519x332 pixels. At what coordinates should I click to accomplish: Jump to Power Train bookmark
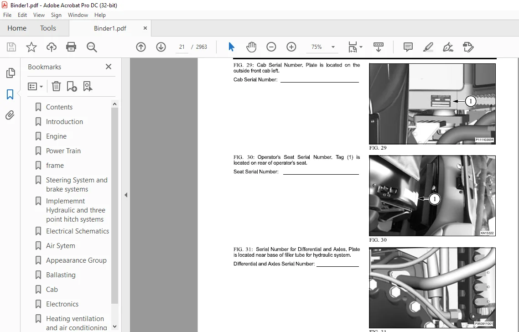pyautogui.click(x=63, y=150)
